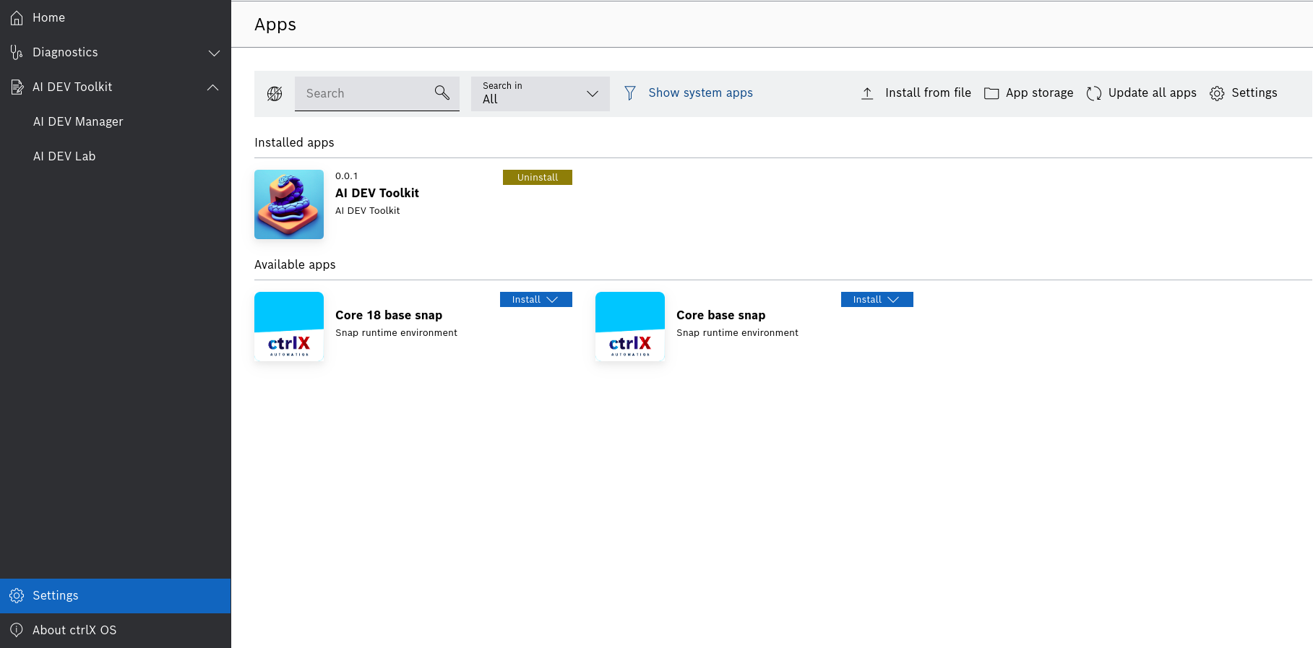Click the filter funnel icon
The width and height of the screenshot is (1313, 648).
[630, 93]
